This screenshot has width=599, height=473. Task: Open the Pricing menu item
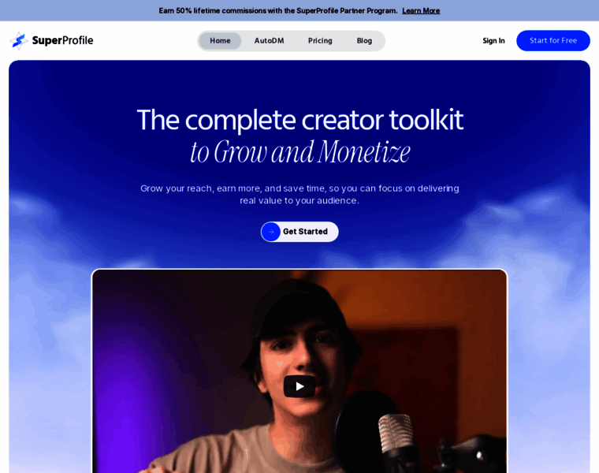point(320,41)
